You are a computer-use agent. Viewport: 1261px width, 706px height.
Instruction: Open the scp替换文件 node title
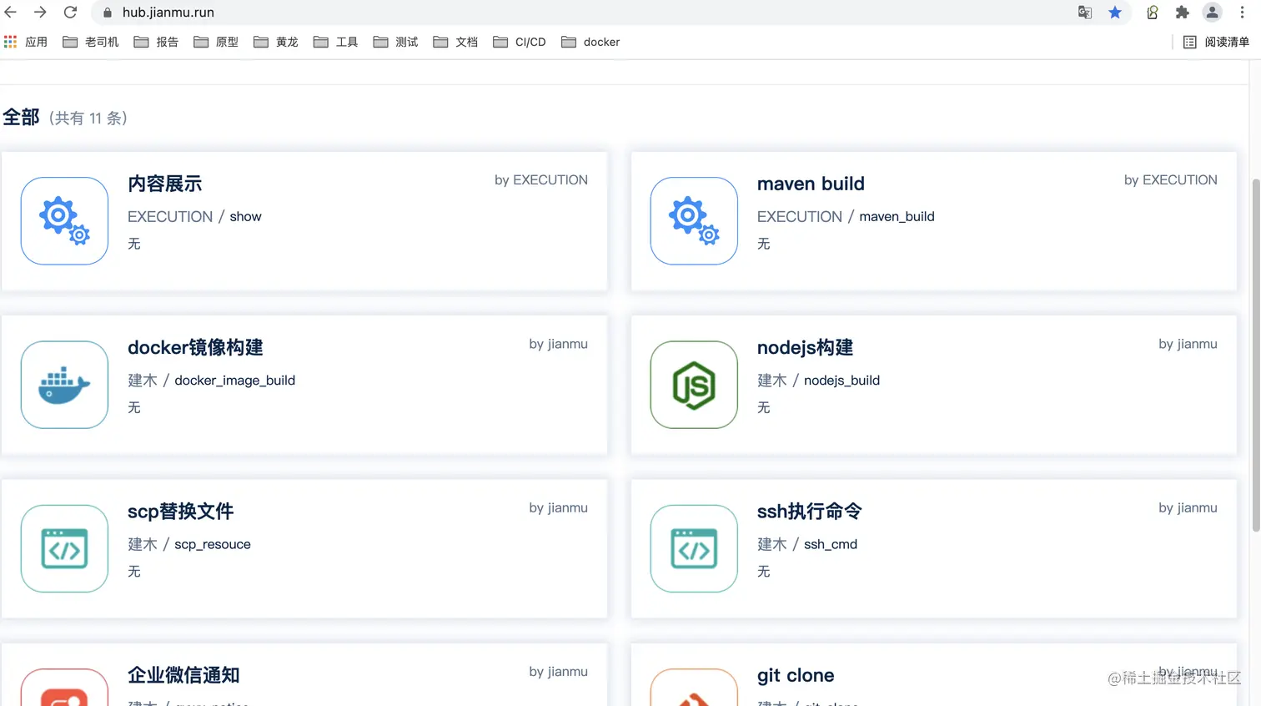point(180,511)
